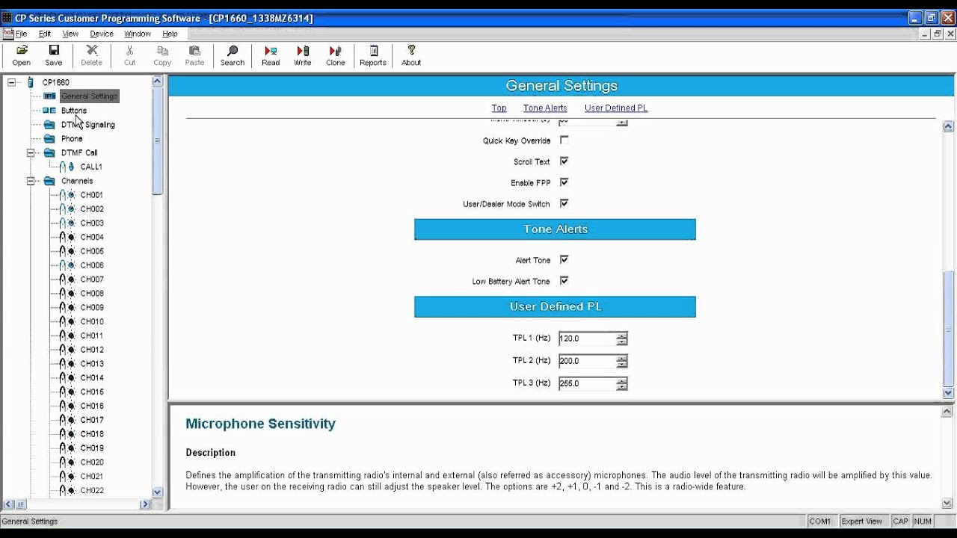This screenshot has width=957, height=538.
Task: Jump to User Defined PL link
Action: pyautogui.click(x=616, y=108)
